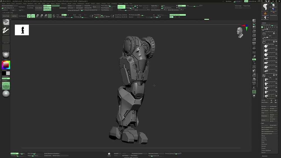Toggle the Creased edge option

47,10
